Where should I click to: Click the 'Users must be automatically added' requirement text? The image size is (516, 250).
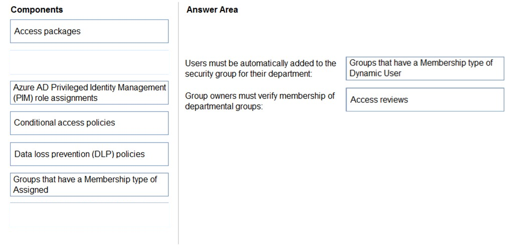coord(261,68)
